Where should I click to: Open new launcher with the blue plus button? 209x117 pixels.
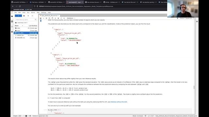click(18, 16)
